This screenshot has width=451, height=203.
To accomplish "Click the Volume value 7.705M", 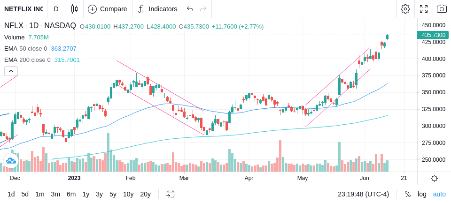I will pyautogui.click(x=39, y=38).
